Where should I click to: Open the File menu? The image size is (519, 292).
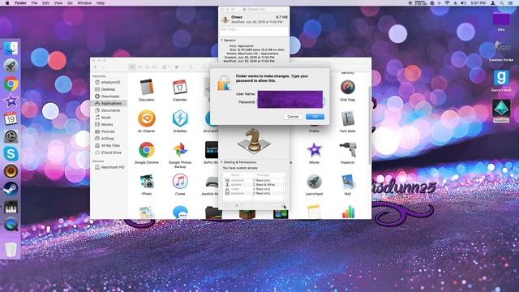click(34, 3)
